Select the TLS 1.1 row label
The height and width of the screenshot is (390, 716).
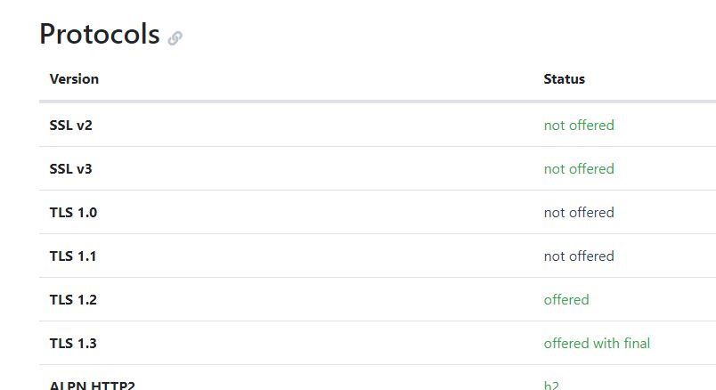(73, 256)
